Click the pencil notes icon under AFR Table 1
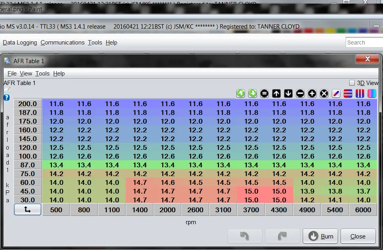The height and width of the screenshot is (250, 383). pyautogui.click(x=7, y=90)
